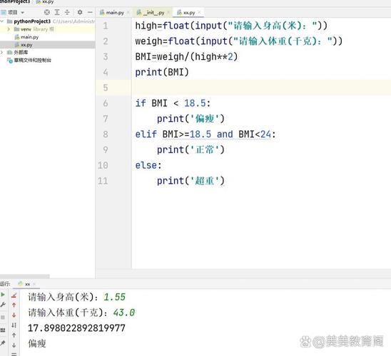Click the print('偏瘦') code line

(x=191, y=119)
